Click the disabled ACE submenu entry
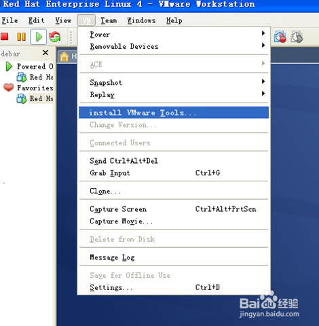The width and height of the screenshot is (319, 326). point(174,65)
